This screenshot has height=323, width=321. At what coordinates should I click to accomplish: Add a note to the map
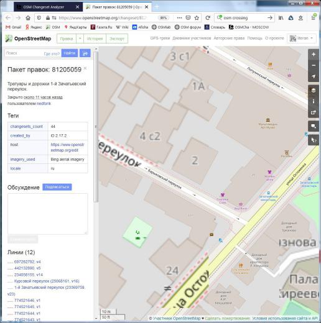pos(314,126)
